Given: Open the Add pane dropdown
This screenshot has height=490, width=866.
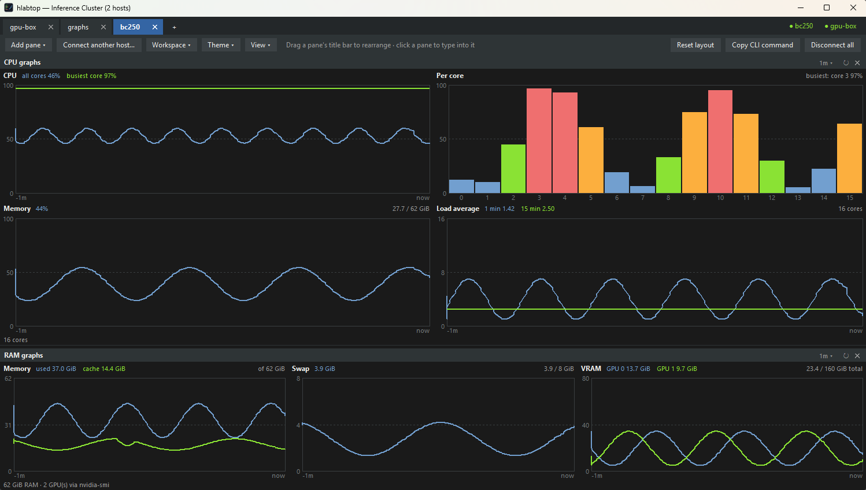Looking at the screenshot, I should pos(28,45).
